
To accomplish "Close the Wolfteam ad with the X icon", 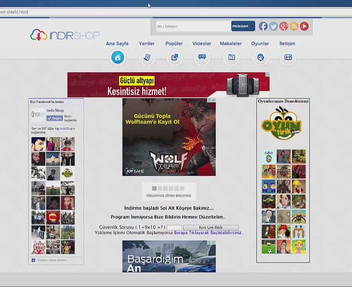I will pos(214,100).
